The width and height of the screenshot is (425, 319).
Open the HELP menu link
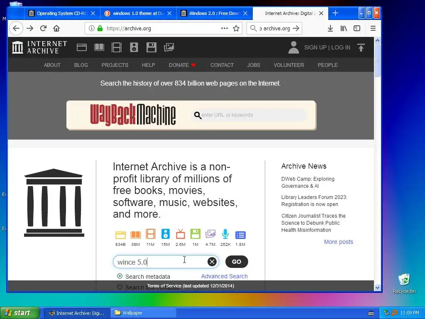tap(148, 65)
